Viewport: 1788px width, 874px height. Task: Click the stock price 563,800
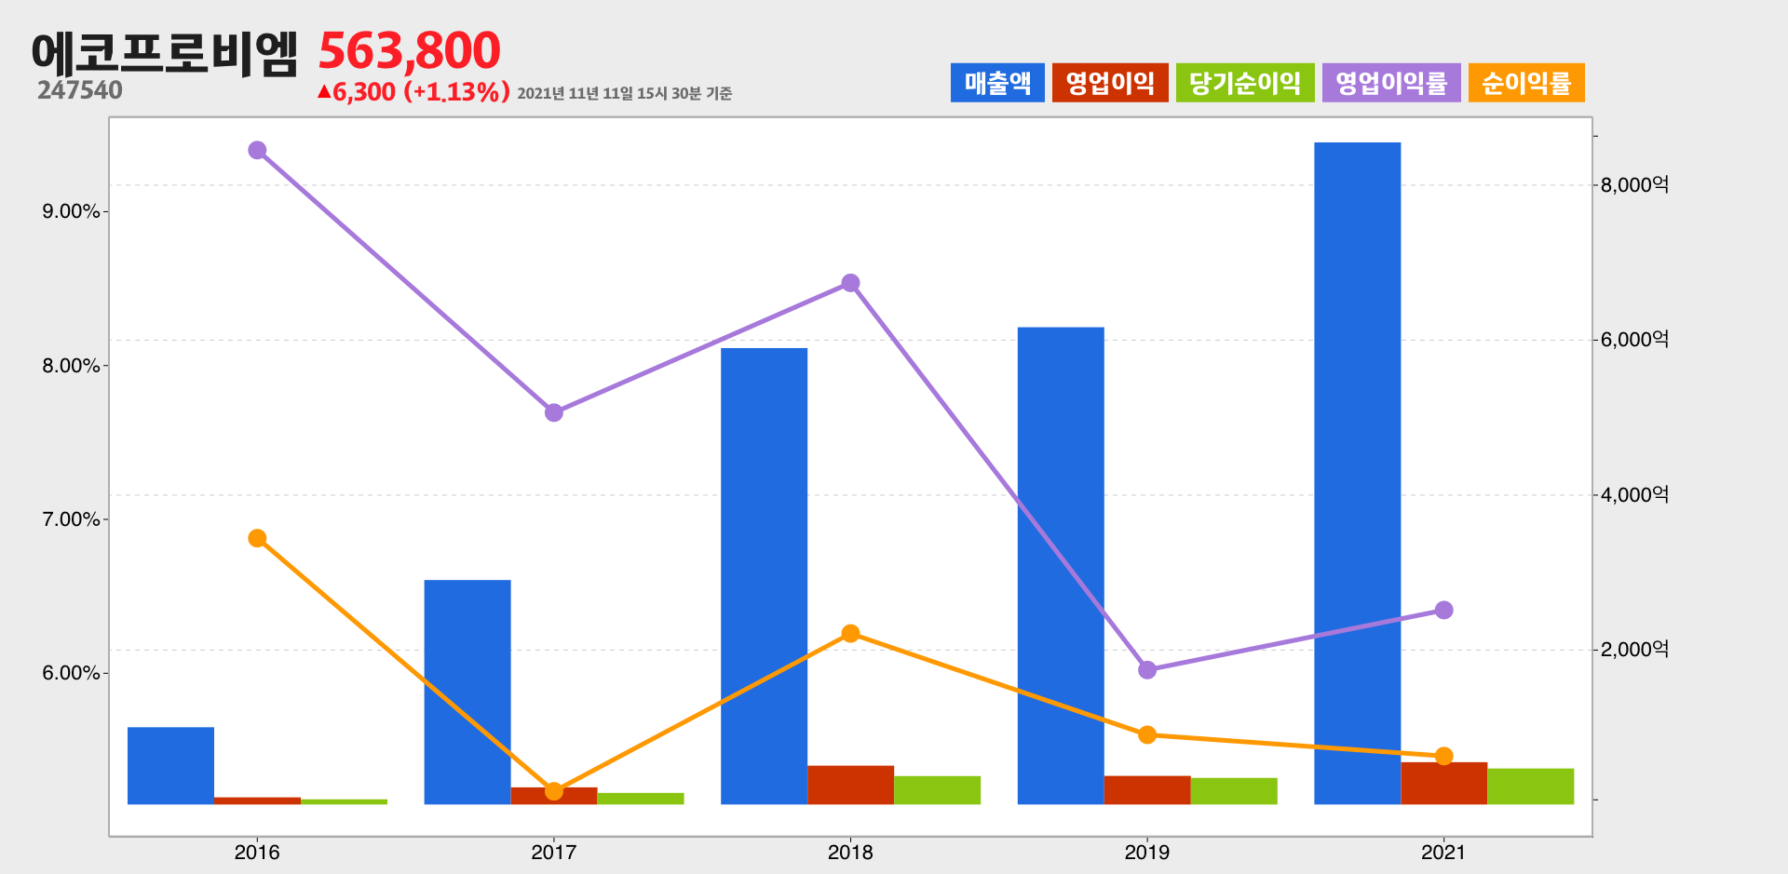pos(410,50)
